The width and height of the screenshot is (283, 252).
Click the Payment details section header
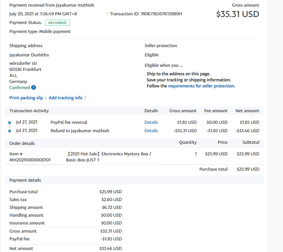coord(25,180)
